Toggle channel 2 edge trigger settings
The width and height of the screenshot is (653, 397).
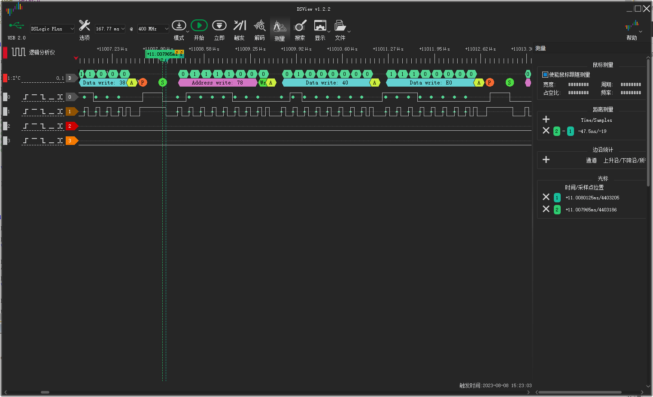click(x=43, y=126)
